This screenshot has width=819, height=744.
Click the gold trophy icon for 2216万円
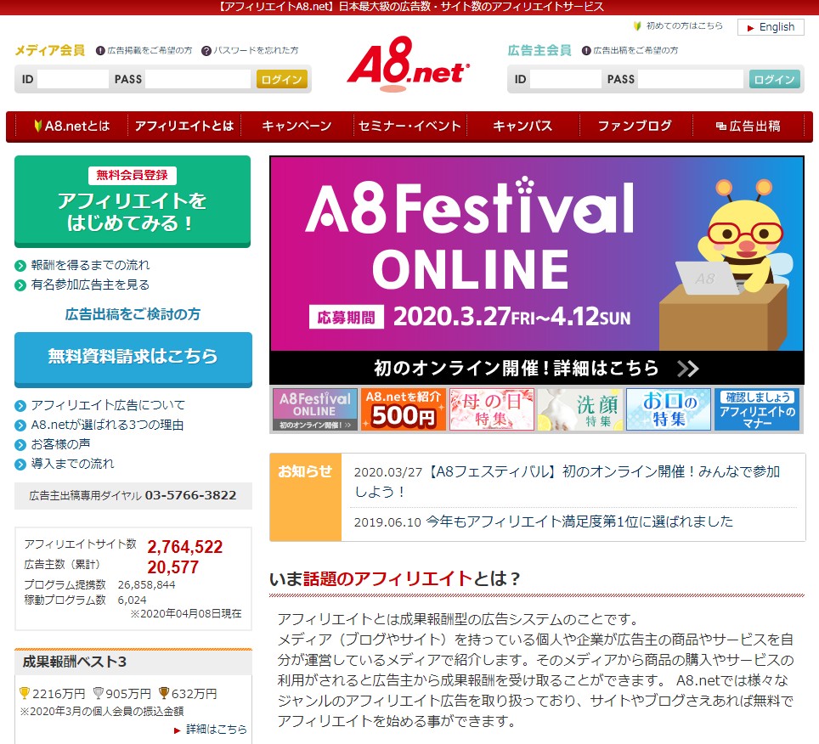click(25, 693)
